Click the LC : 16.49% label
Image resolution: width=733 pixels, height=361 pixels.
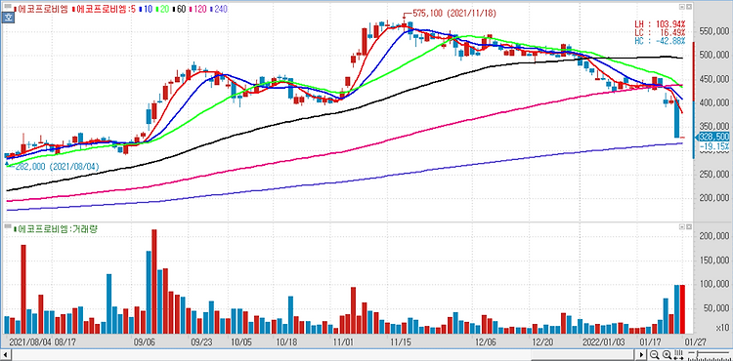click(x=660, y=32)
